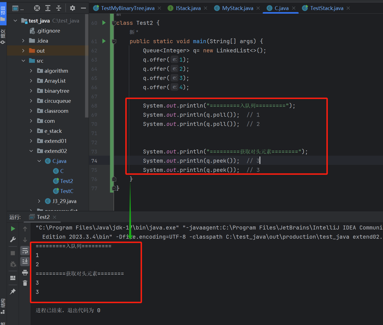Click the q.peek() statement on line 75

(x=191, y=170)
